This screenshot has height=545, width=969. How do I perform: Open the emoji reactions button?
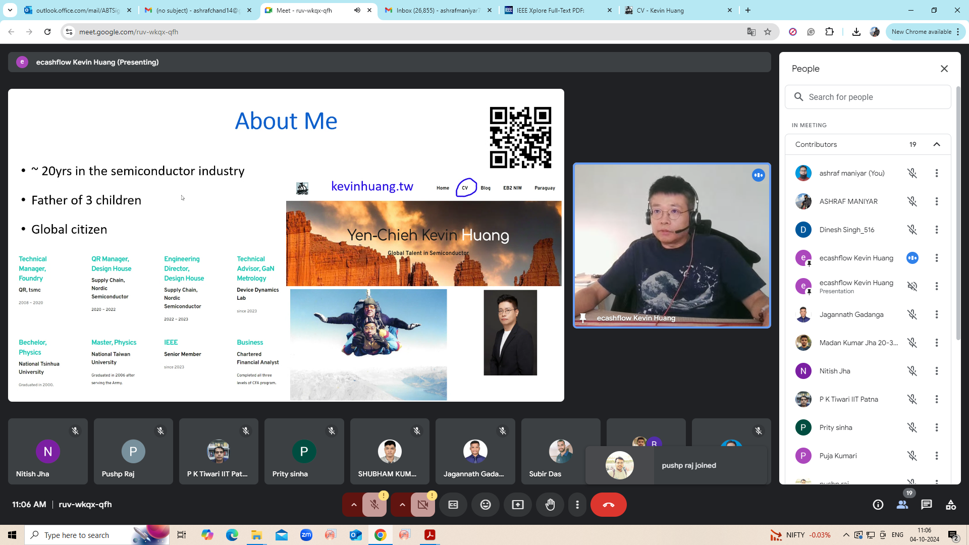coord(486,505)
